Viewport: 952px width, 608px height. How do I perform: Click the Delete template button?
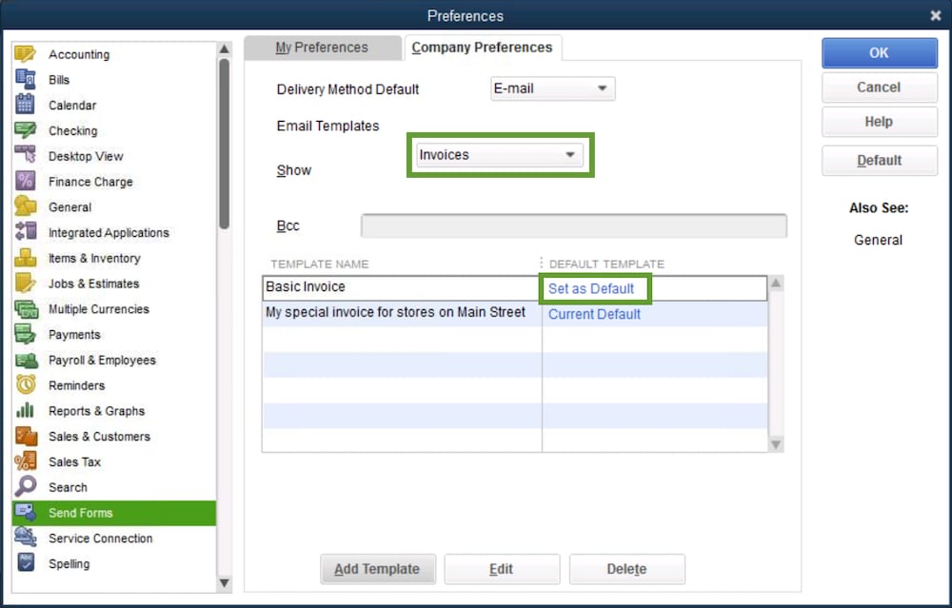(626, 569)
